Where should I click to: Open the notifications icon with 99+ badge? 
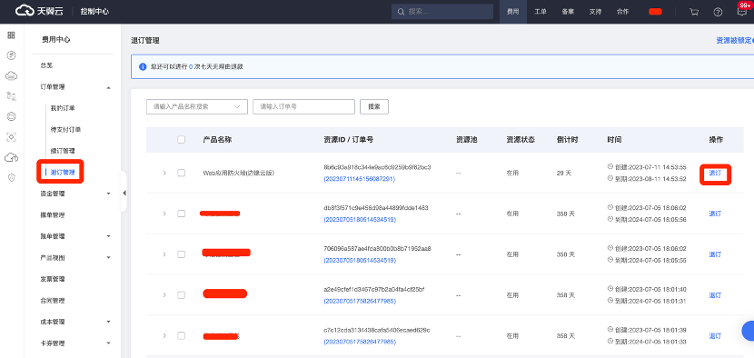pyautogui.click(x=742, y=12)
